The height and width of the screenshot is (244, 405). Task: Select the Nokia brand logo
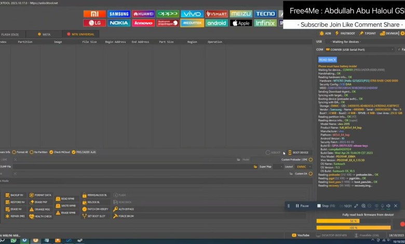[119, 23]
